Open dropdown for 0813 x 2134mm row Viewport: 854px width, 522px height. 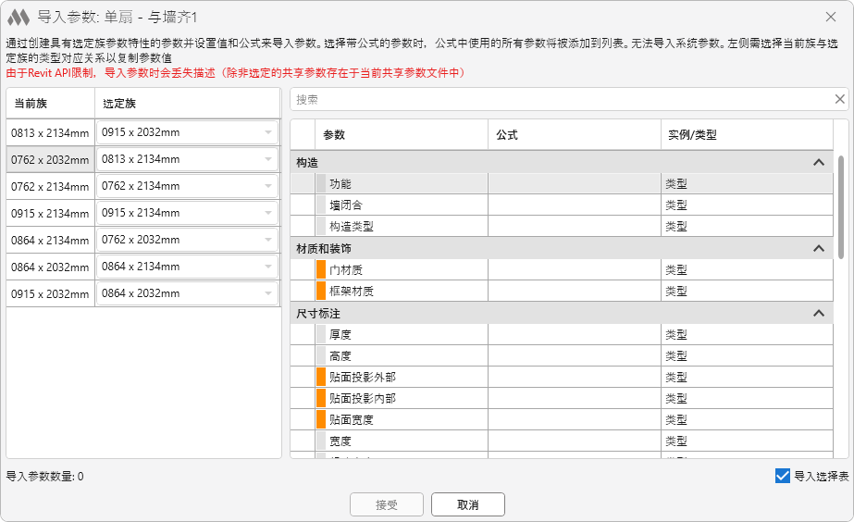(268, 132)
